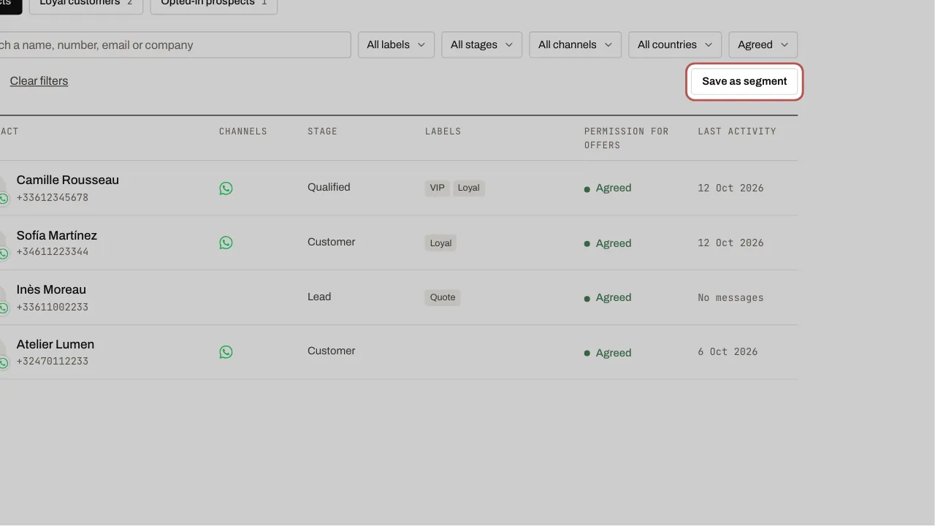This screenshot has height=526, width=935.
Task: Click the Clear filters link
Action: [39, 81]
